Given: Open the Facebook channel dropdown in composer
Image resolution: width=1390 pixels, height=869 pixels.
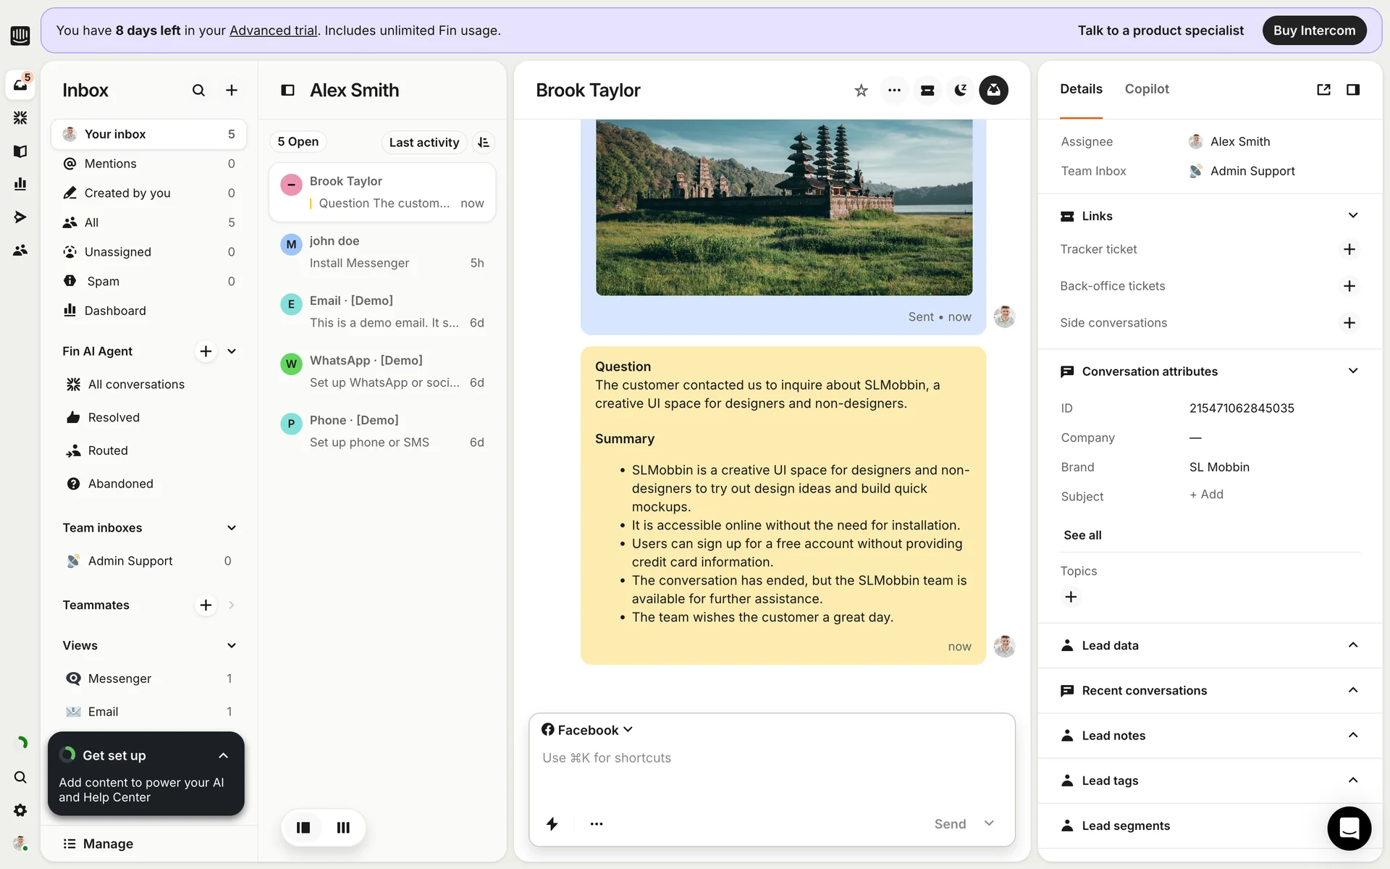Looking at the screenshot, I should (587, 730).
